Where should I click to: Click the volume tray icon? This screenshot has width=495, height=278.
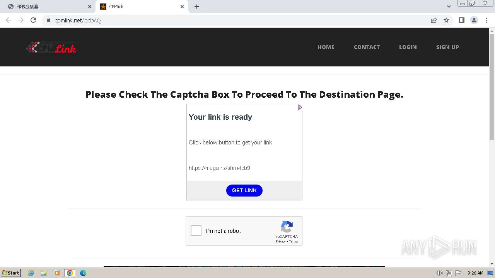tap(440, 273)
